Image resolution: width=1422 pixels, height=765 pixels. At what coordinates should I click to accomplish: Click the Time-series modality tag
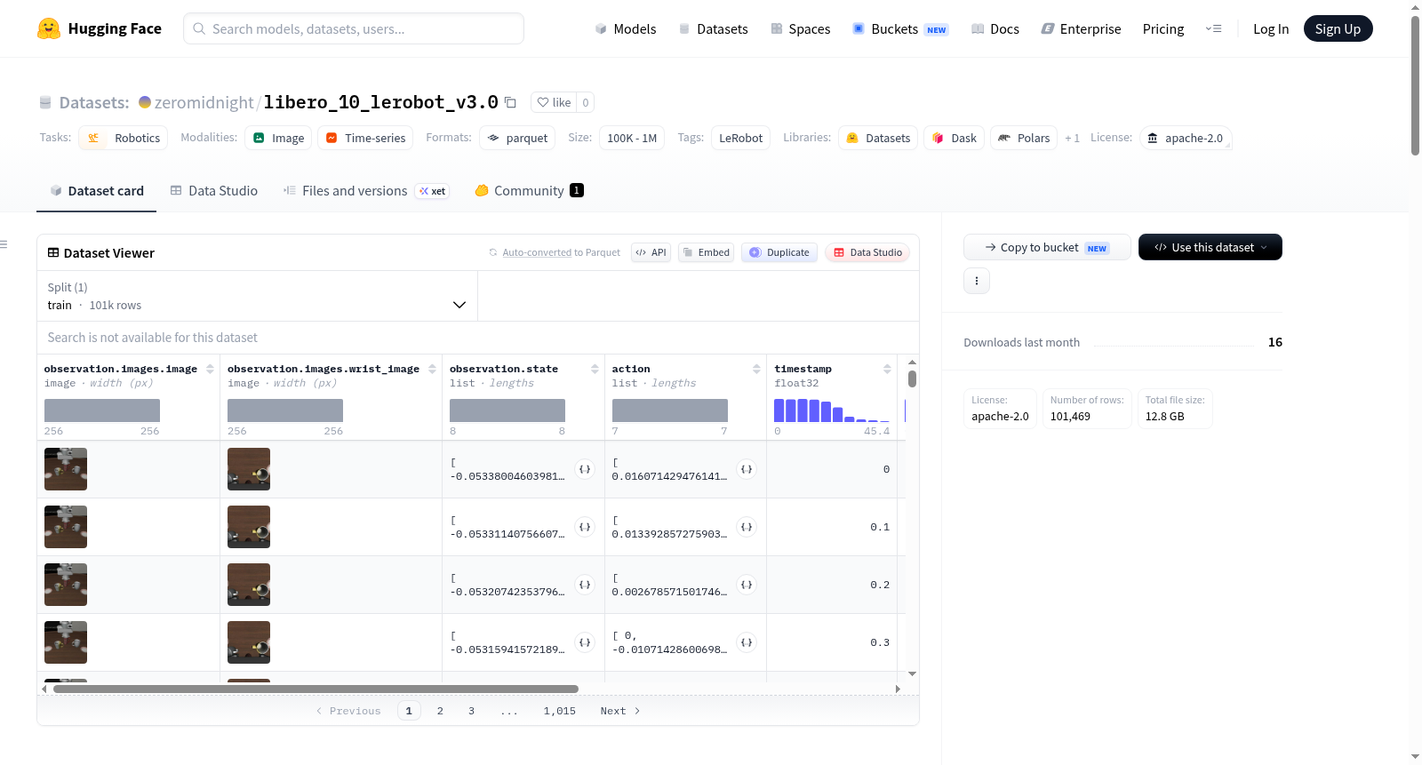pyautogui.click(x=365, y=138)
